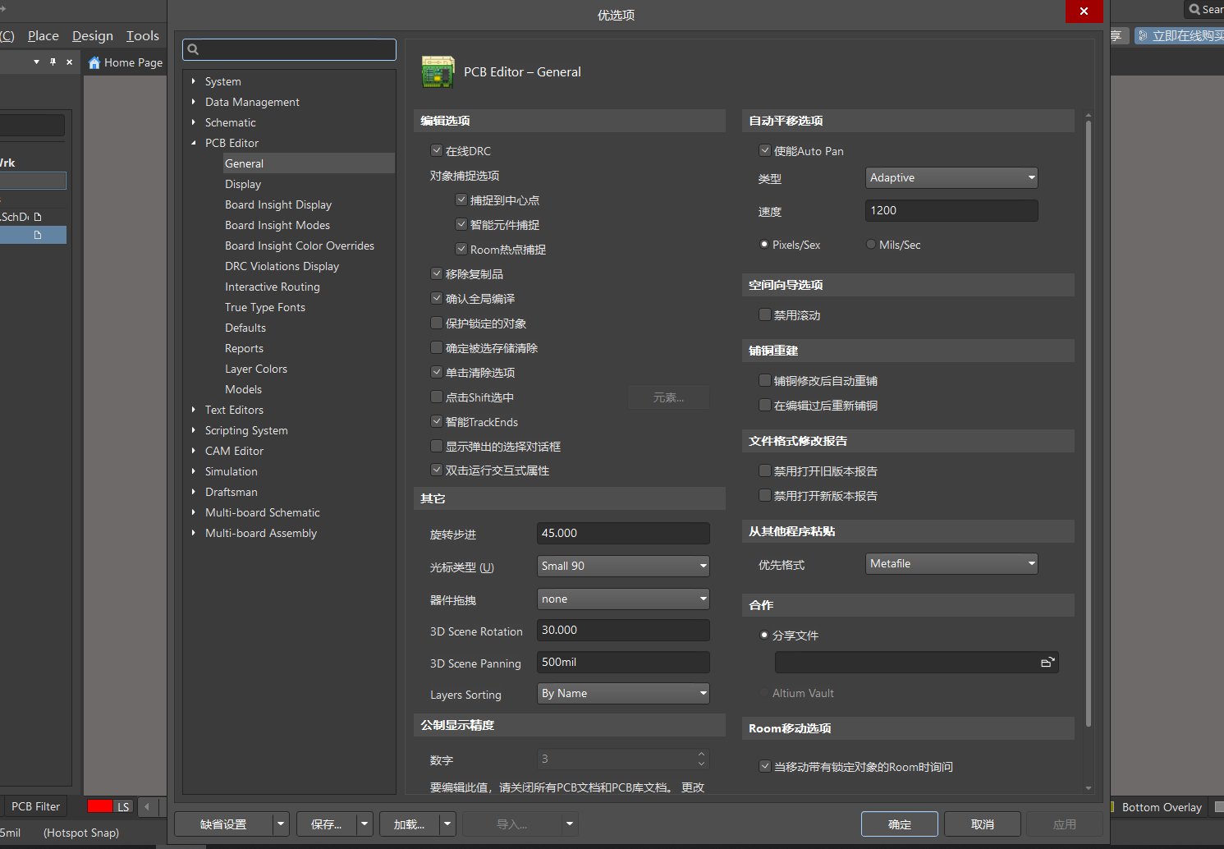Select the Mils/Sec radio button
This screenshot has width=1224, height=849.
[870, 244]
